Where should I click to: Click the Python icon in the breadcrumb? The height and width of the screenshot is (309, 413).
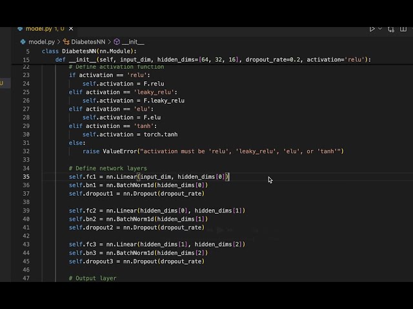click(23, 42)
